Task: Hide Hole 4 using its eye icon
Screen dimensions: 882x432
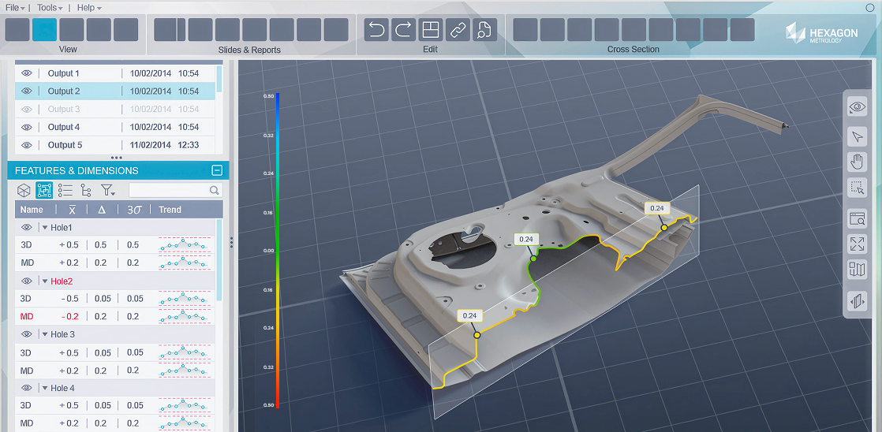Action: 27,388
